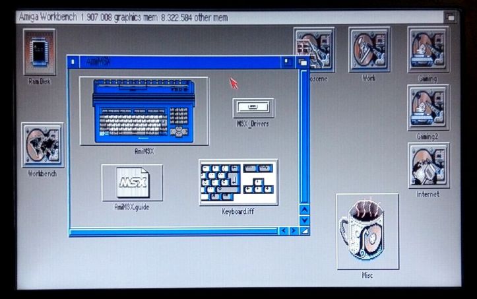Image resolution: width=477 pixels, height=299 pixels.
Task: Select the Ram Disk icon on desktop
Action: [40, 51]
